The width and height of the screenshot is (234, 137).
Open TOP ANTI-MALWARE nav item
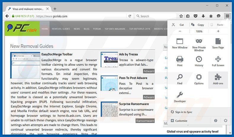[x=115, y=29]
